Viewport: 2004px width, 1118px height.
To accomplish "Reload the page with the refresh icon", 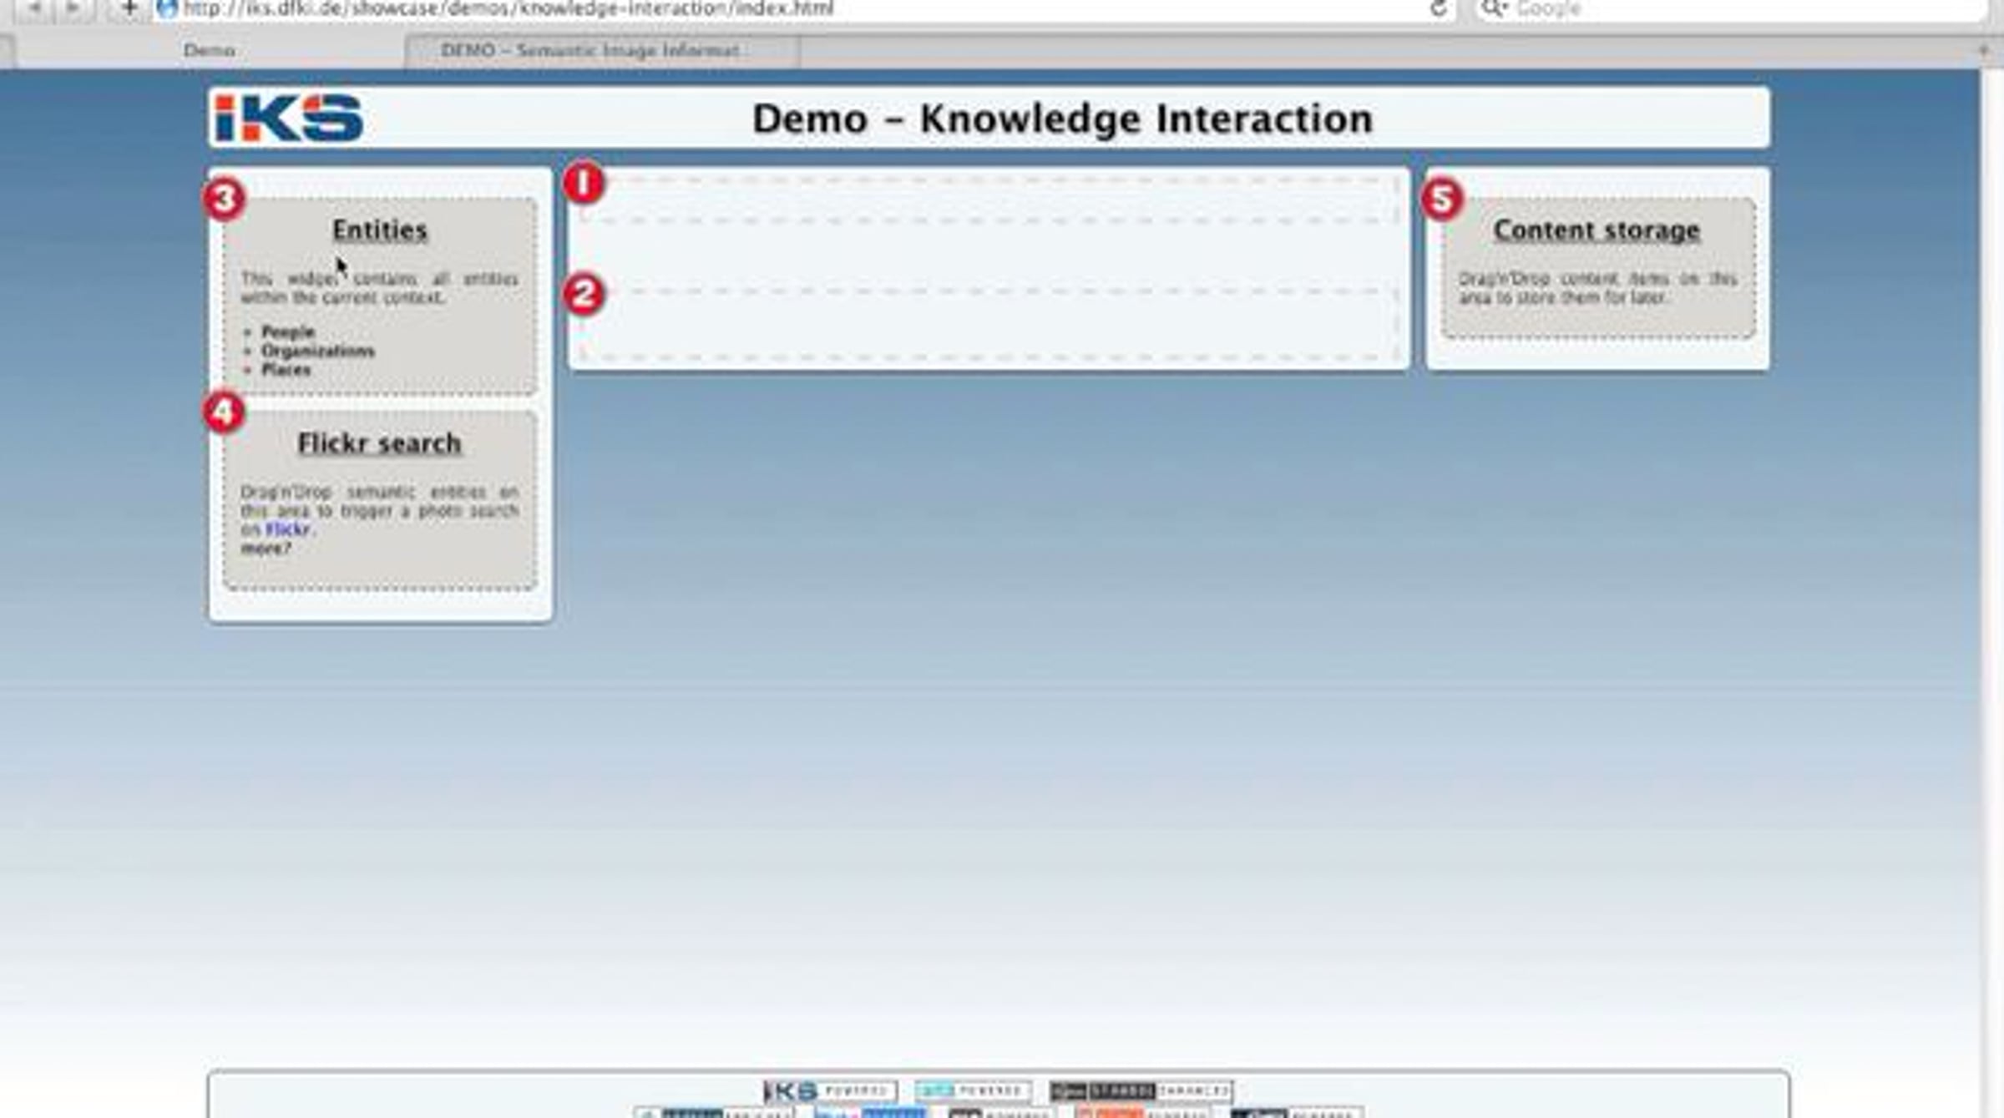I will coord(1438,9).
